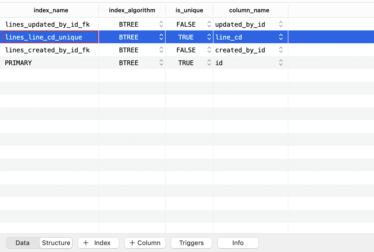Switch to the Data tab
Viewport: 374px width, 252px height.
point(22,243)
